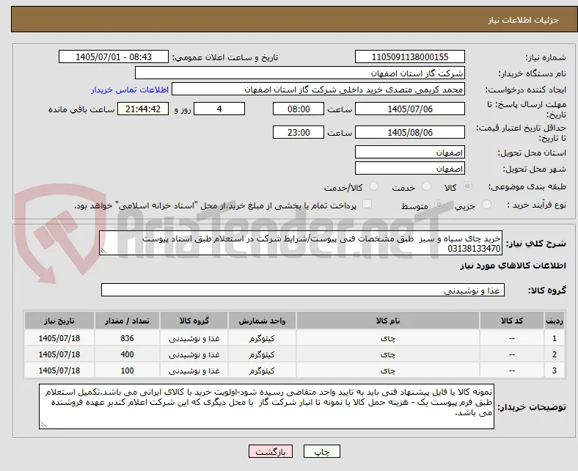Click چای product name in row 3
Image resolution: width=578 pixels, height=471 pixels.
tap(388, 371)
